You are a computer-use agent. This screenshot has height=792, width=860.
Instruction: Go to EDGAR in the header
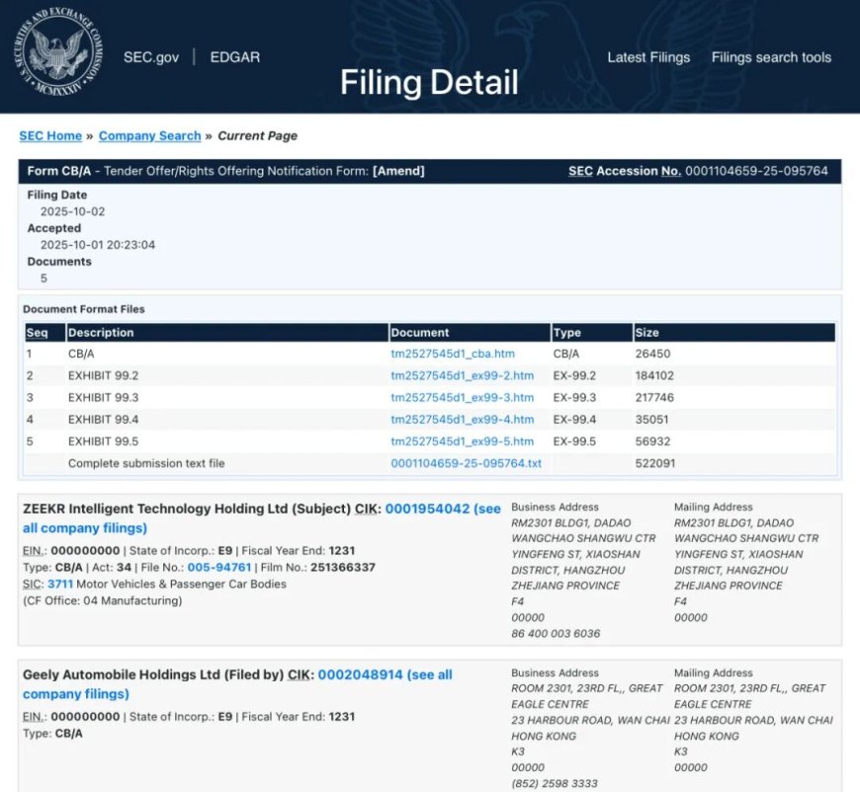234,57
